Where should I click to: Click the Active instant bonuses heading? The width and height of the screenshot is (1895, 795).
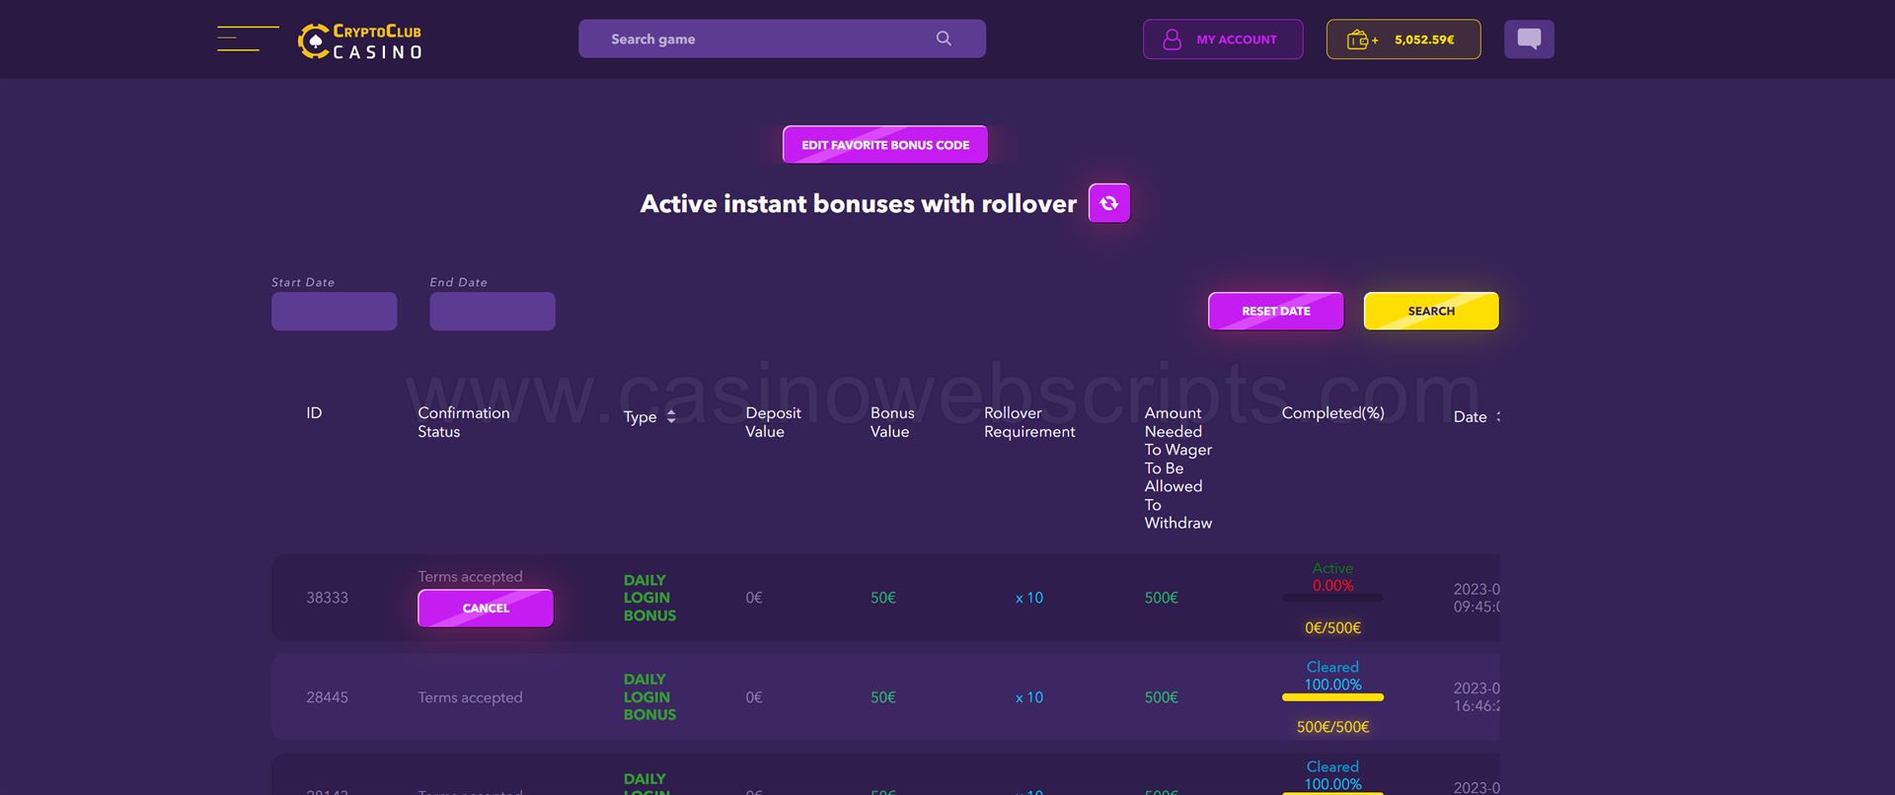858,203
